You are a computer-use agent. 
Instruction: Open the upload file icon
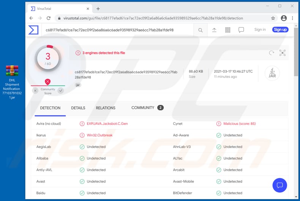point(214,30)
